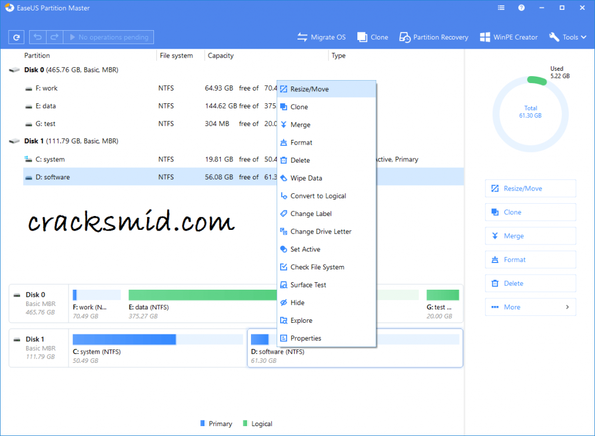Click the Migrate OS button label
Viewport: 595px width, 436px height.
coord(328,37)
